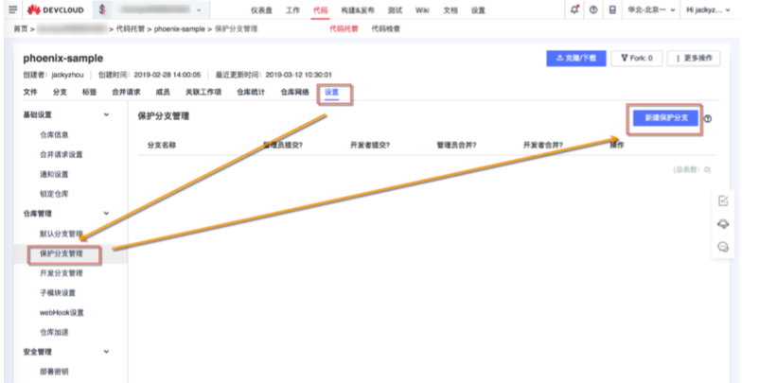Click the 克隆/下载 button
Viewport: 759px width, 383px height.
pyautogui.click(x=576, y=58)
